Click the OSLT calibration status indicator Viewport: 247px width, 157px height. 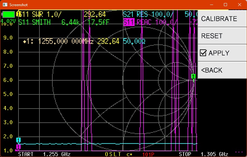[x=113, y=154]
